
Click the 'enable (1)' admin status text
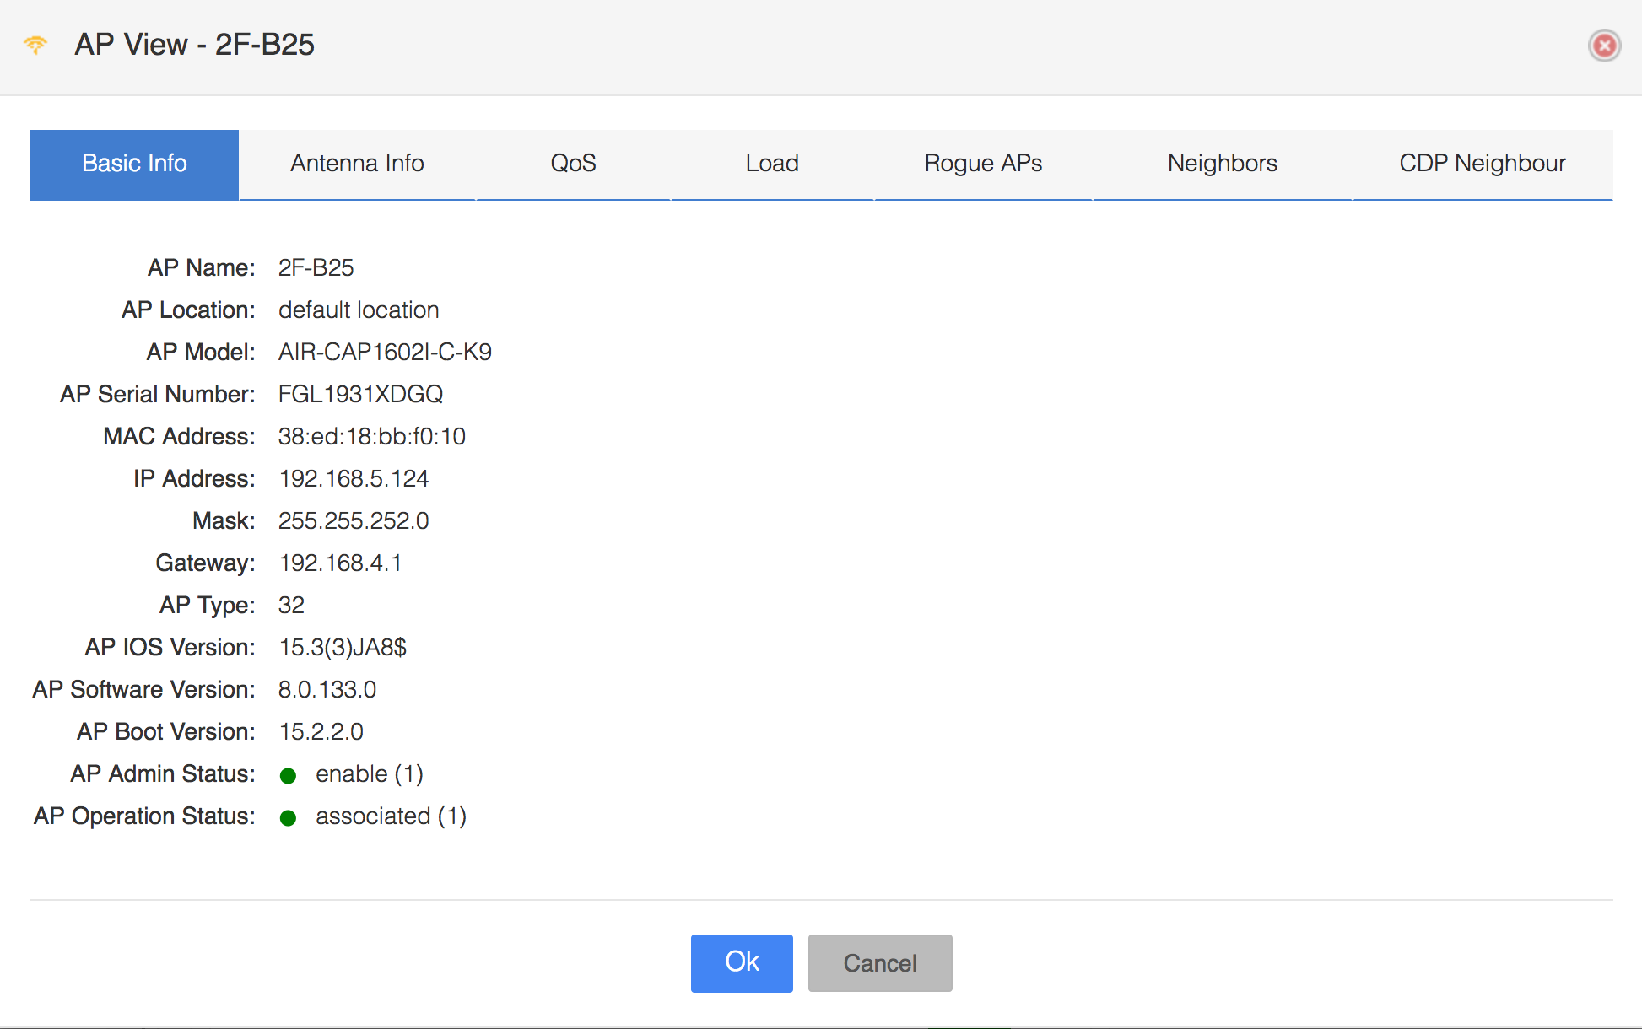pos(370,774)
